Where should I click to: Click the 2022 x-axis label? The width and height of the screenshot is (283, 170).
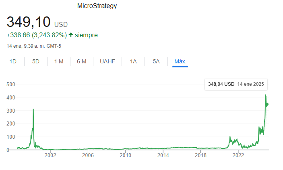(x=238, y=155)
